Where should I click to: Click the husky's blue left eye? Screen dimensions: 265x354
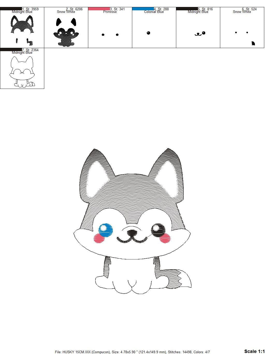pos(106,230)
